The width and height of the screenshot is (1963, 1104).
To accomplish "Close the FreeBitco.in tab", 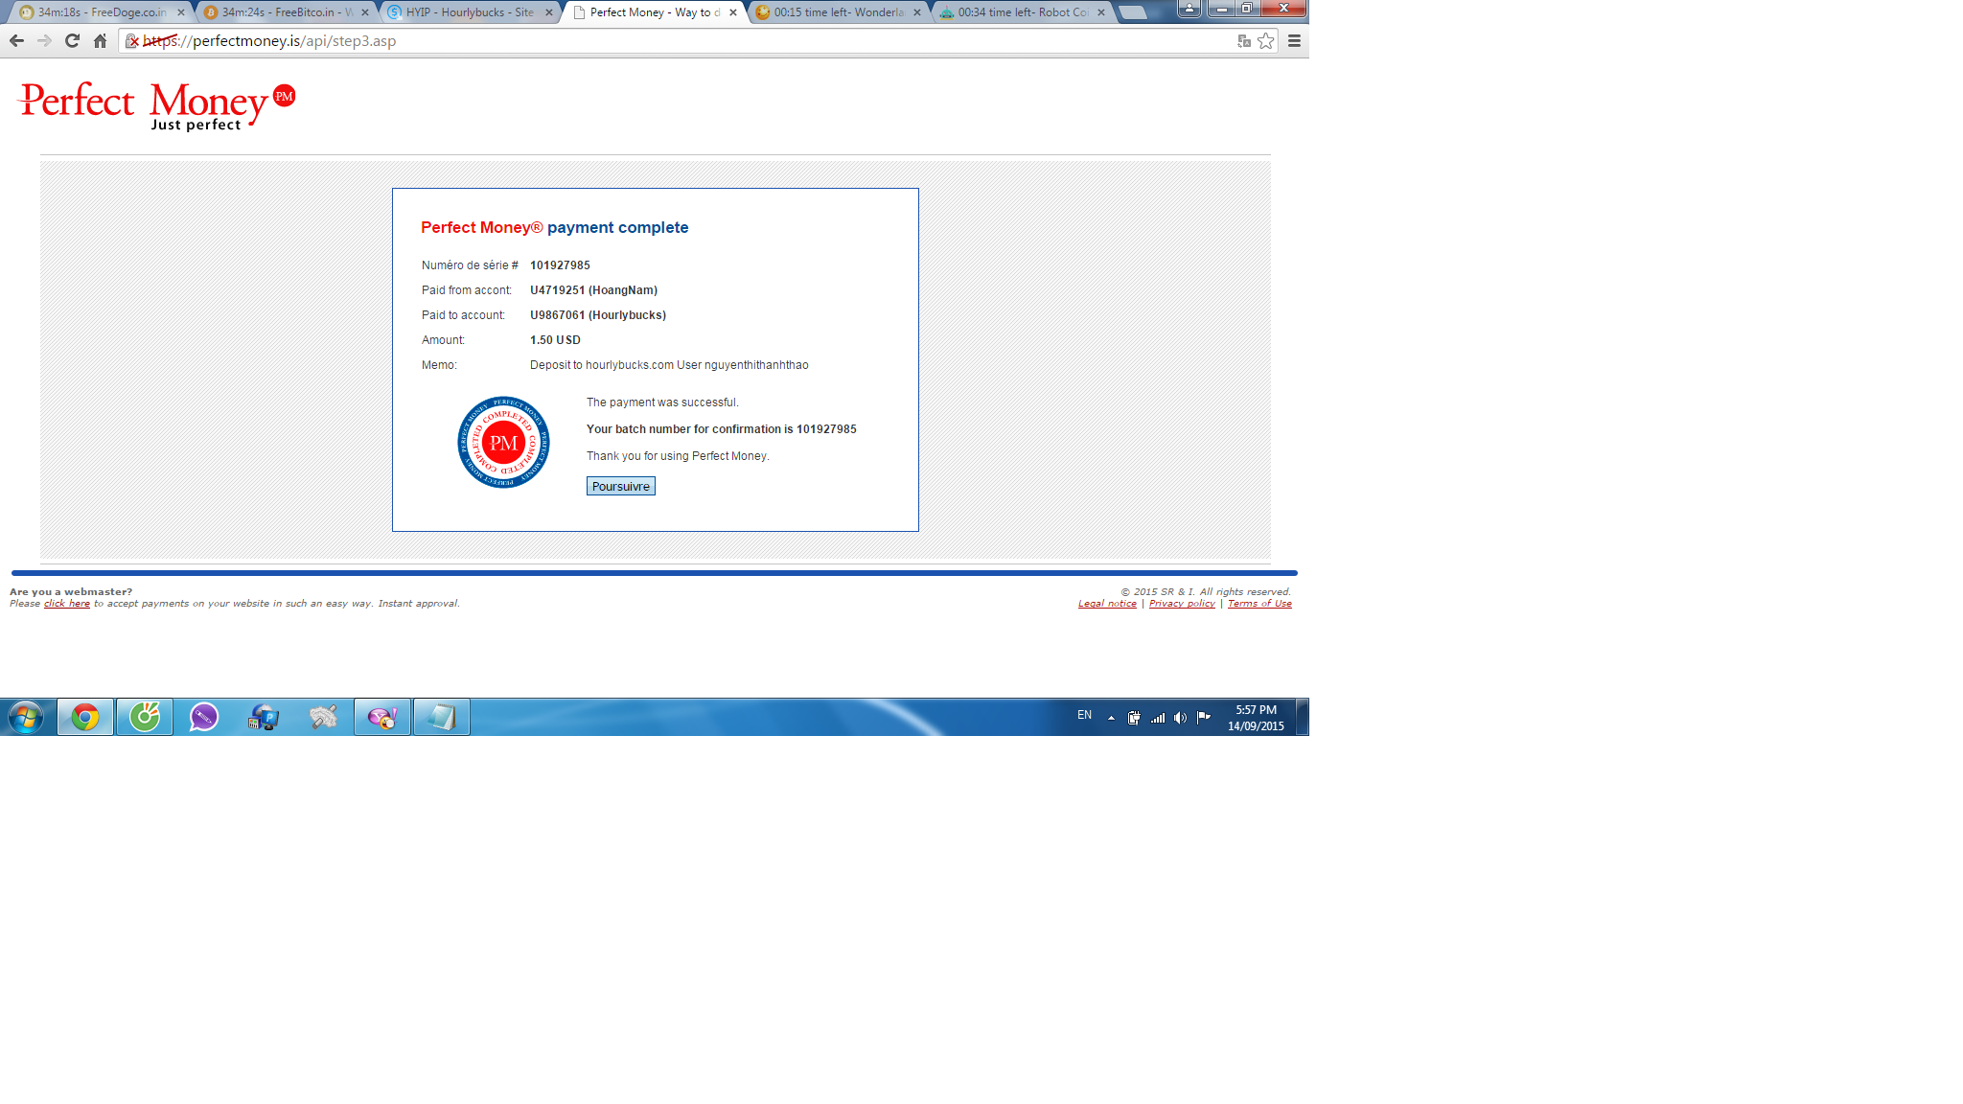I will (x=365, y=12).
